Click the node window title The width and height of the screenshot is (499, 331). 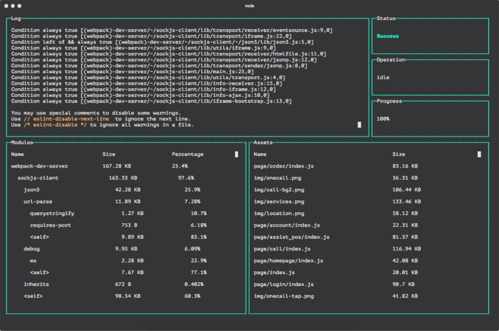[x=249, y=6]
